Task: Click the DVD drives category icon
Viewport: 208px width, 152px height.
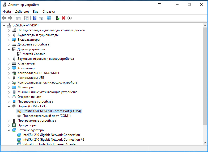Action: (14, 30)
